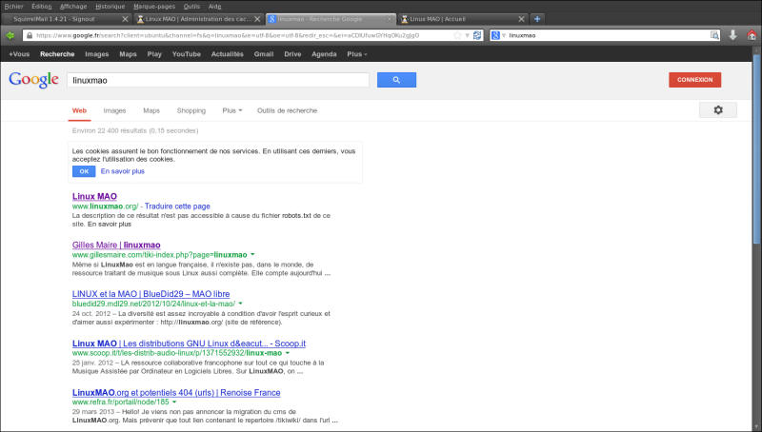Open the Google search engine selector icon
Screen dimensions: 762x432
[495, 35]
